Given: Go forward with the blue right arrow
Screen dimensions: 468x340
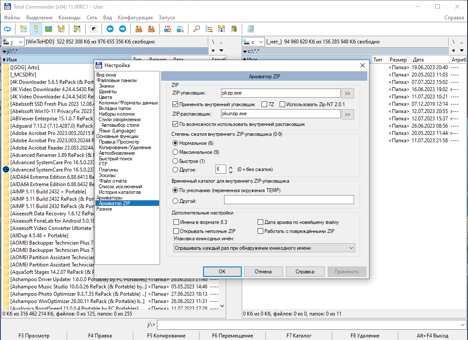Looking at the screenshot, I should [122, 29].
